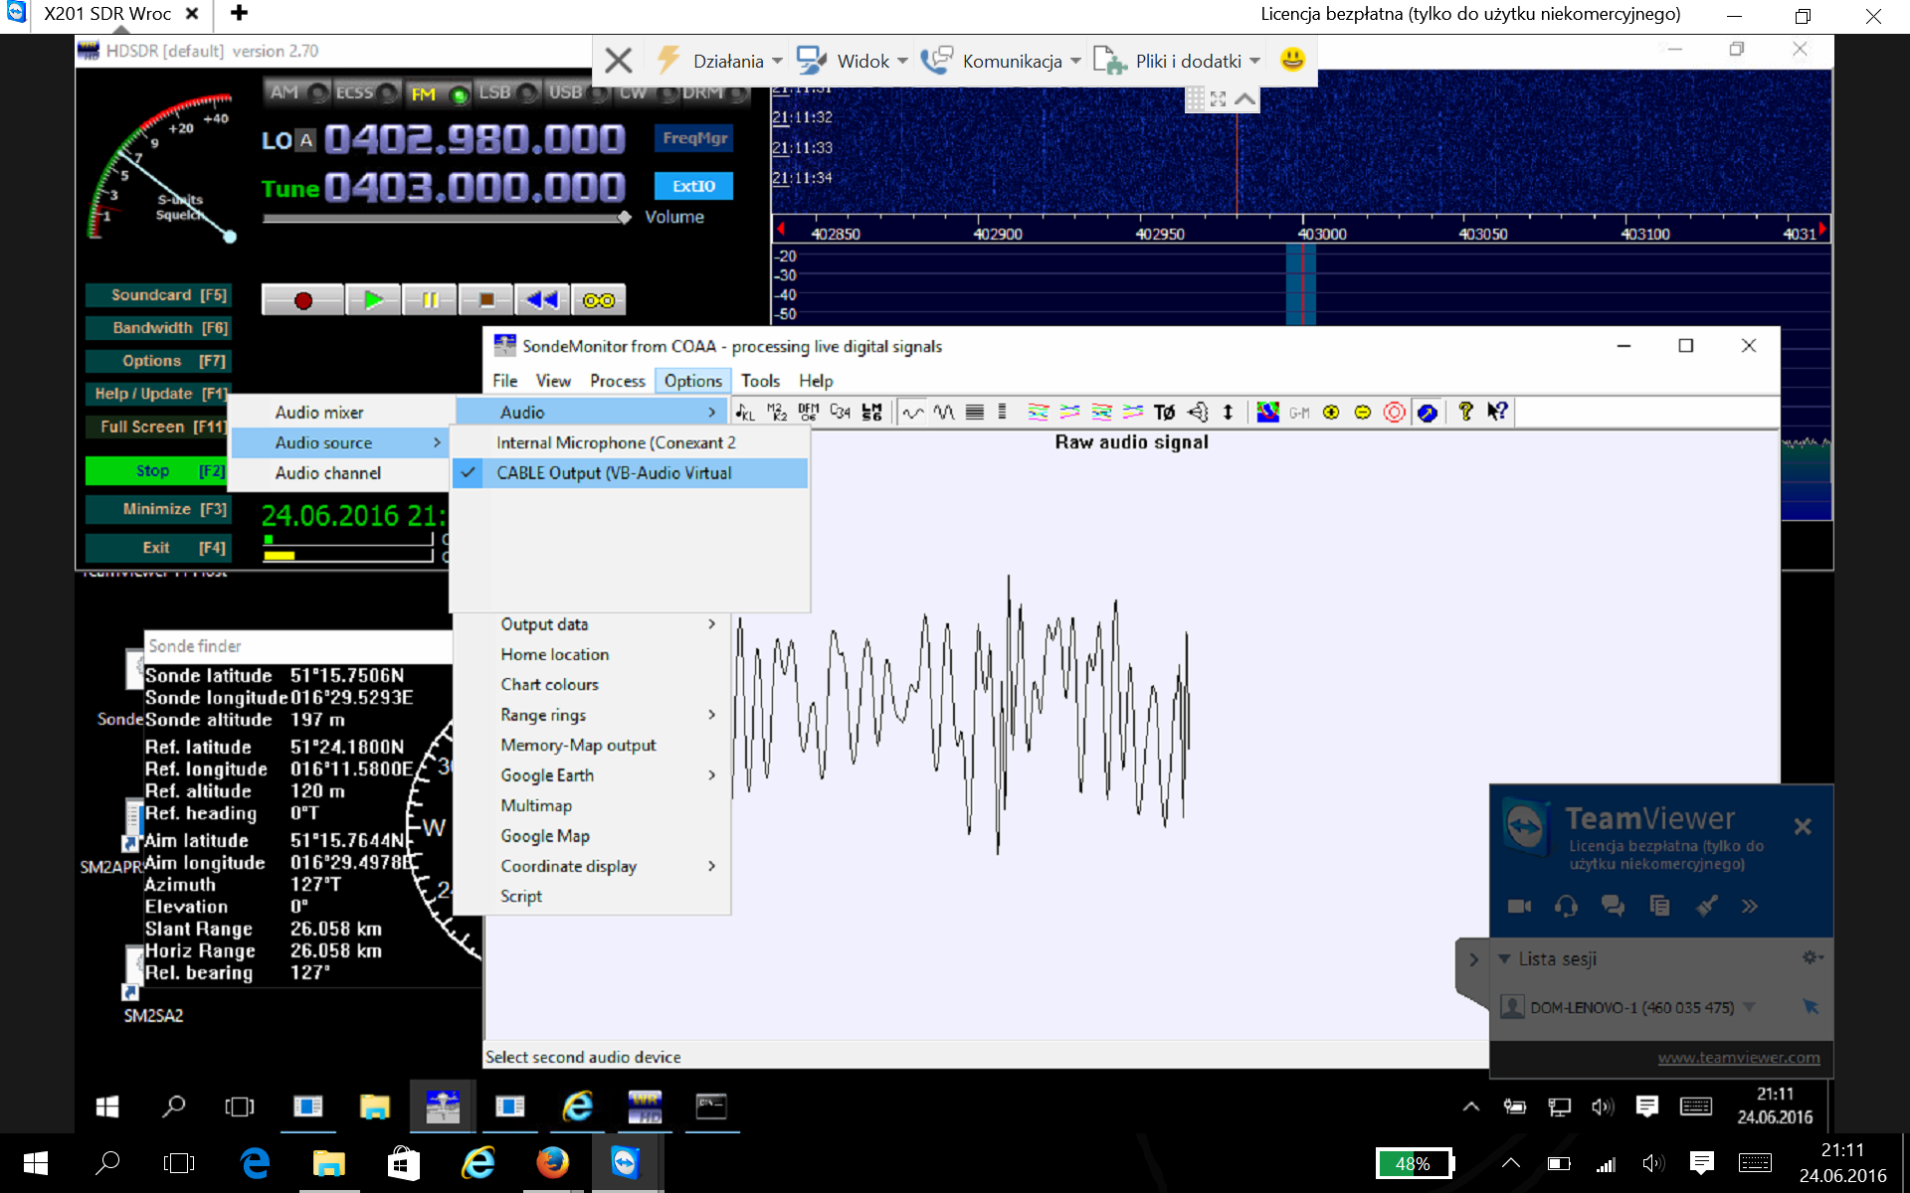The height and width of the screenshot is (1193, 1910).
Task: Click the yellow pause button in HDSDR
Action: [430, 300]
